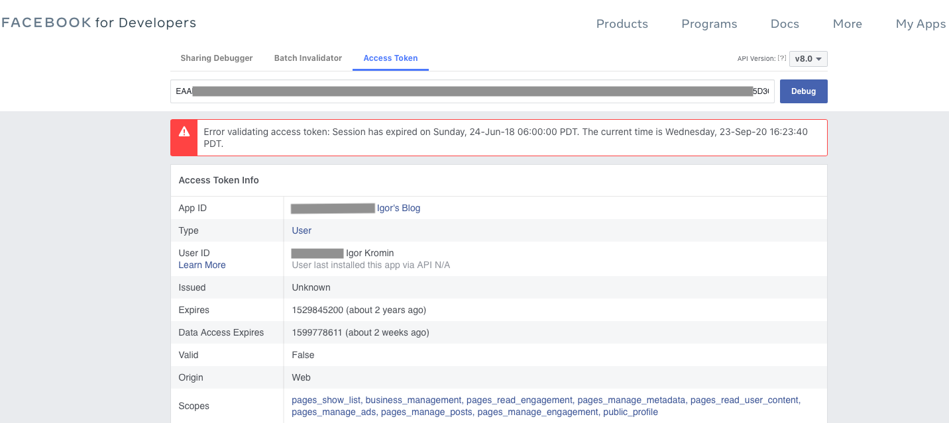Viewport: 949px width, 423px height.
Task: Click the App ID row label
Action: (x=193, y=208)
